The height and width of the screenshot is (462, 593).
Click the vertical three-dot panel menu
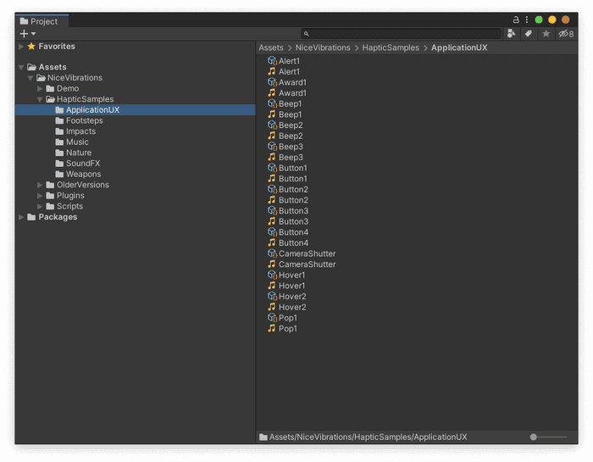(526, 19)
